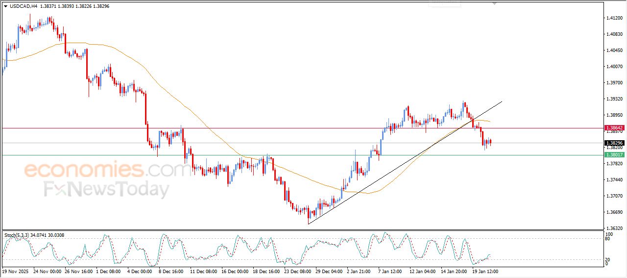Select the green 1.38017 price label

point(614,155)
